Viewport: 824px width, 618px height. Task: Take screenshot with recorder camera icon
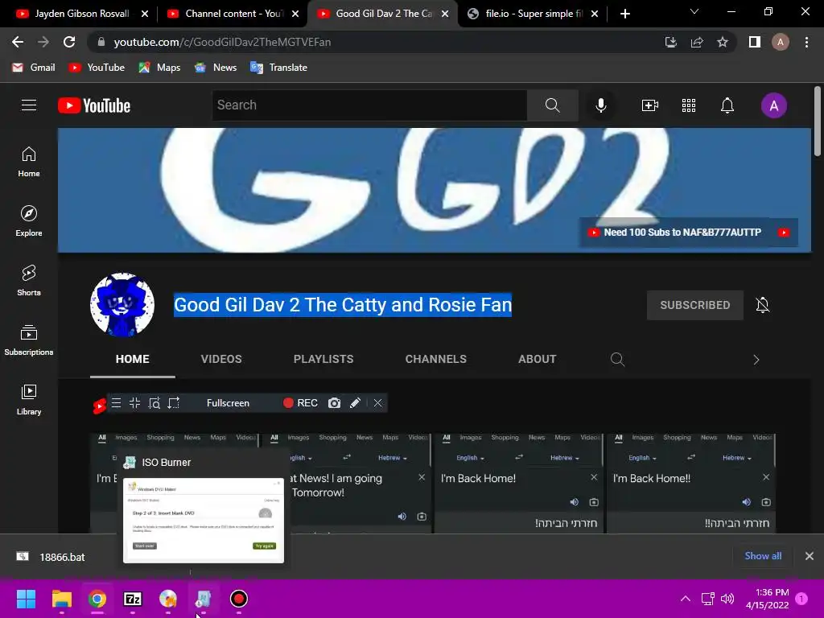coord(334,403)
